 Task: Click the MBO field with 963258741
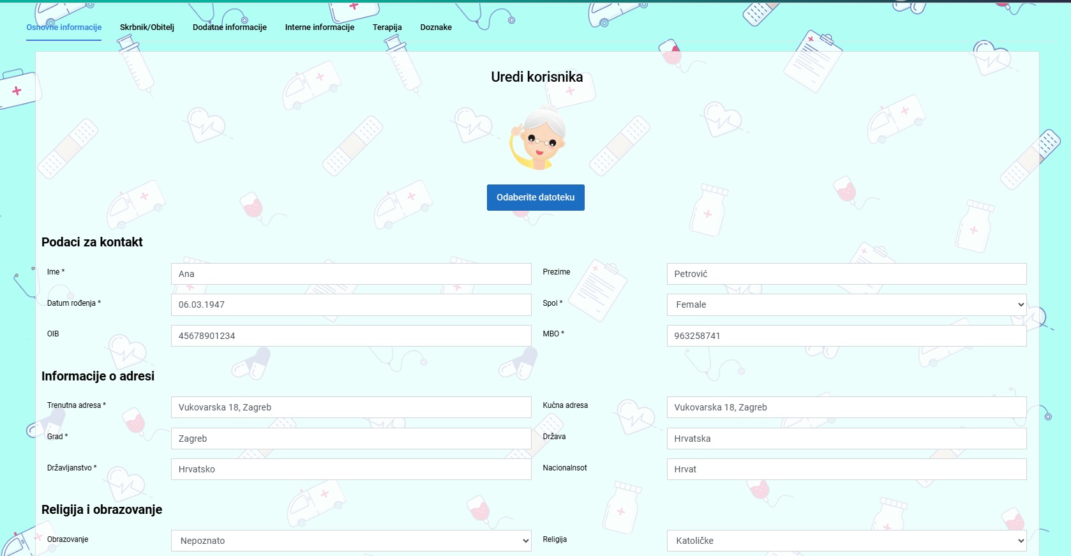tap(846, 336)
